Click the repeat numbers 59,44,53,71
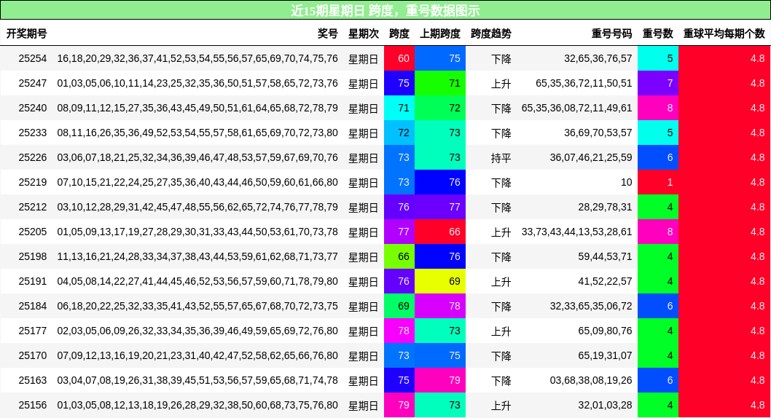 [x=606, y=256]
